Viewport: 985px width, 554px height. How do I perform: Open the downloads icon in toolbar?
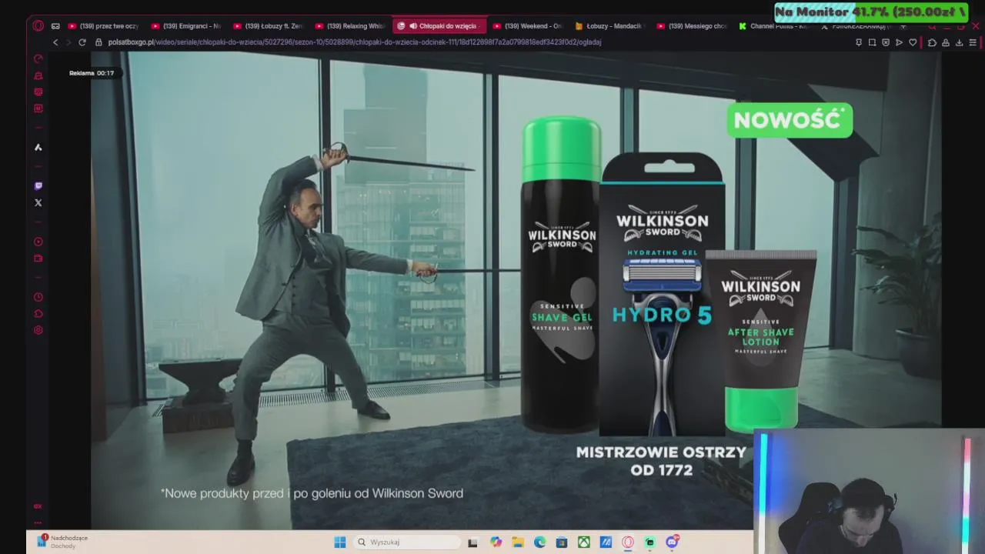(x=959, y=42)
